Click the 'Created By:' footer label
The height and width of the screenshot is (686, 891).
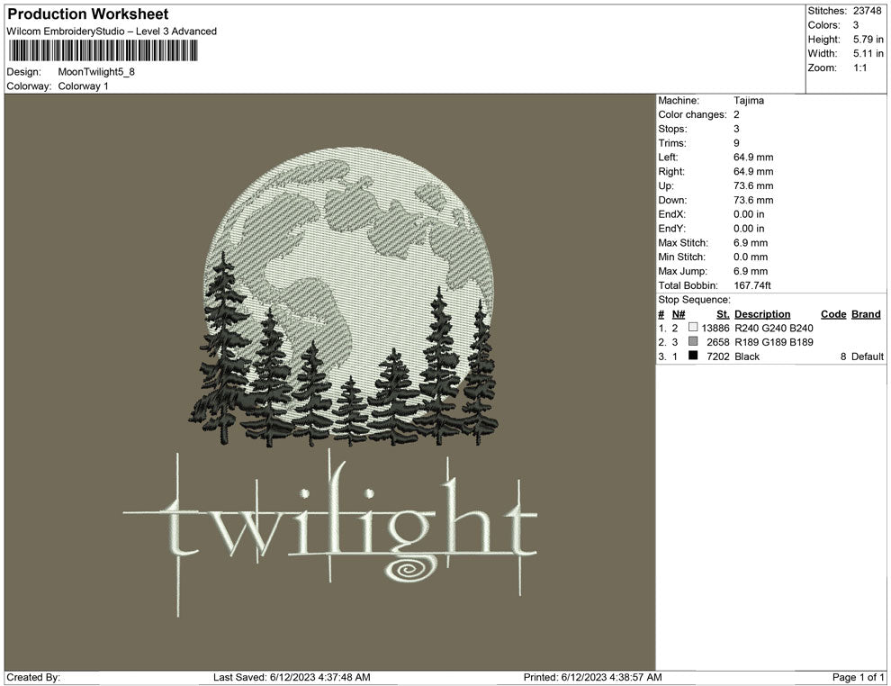point(33,677)
